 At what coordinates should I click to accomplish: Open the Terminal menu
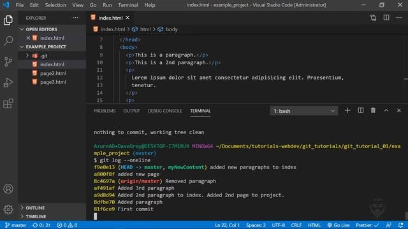pyautogui.click(x=128, y=5)
